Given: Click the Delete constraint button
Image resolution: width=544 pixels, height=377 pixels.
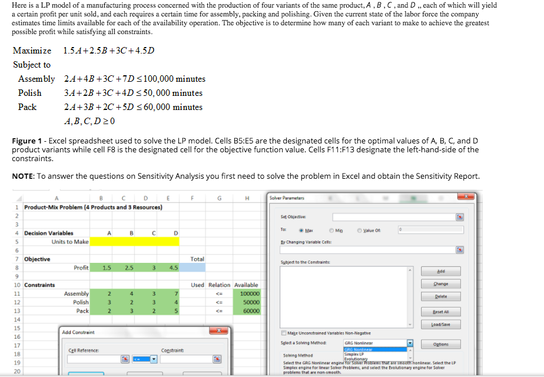Looking at the screenshot, I should tap(441, 295).
